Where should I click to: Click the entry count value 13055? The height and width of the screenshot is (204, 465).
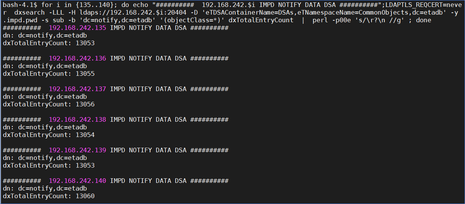click(85, 74)
